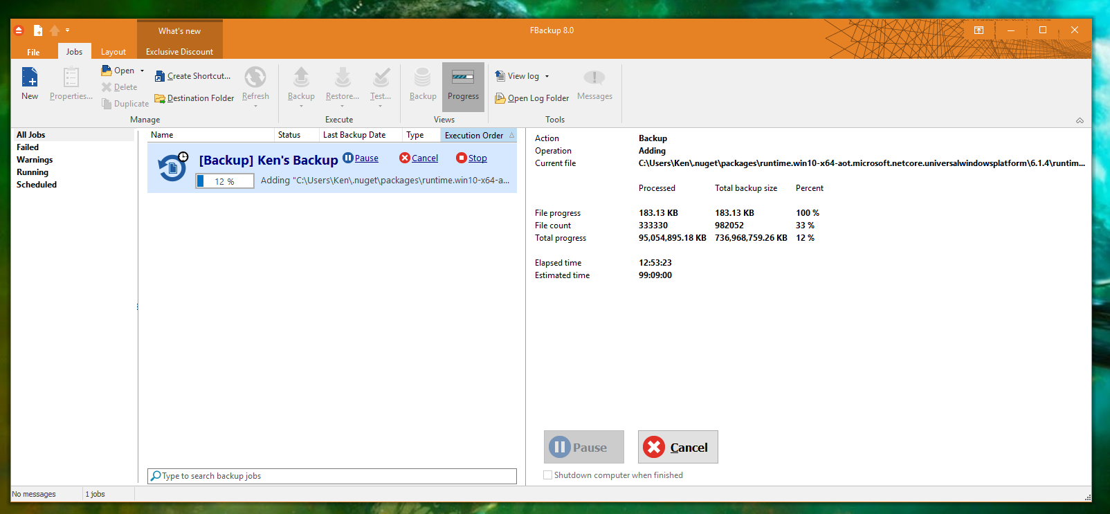The width and height of the screenshot is (1110, 514).
Task: Click the Estimated time value 99:09:00
Action: pos(655,275)
